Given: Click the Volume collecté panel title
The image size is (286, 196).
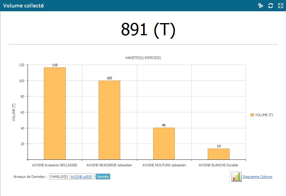Looking at the screenshot, I should pyautogui.click(x=23, y=6).
